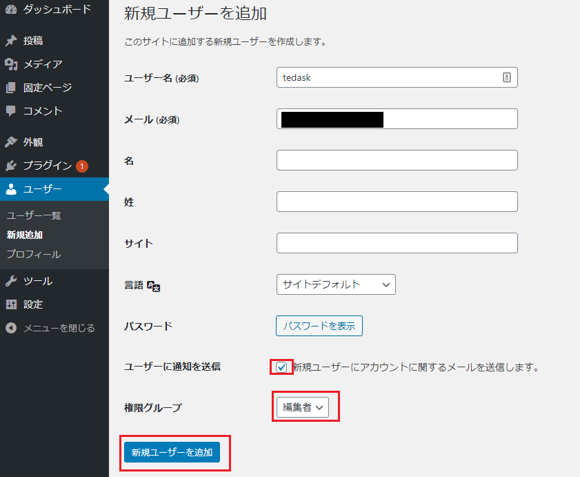The image size is (580, 477).
Task: Go to ユーザー一覧 in the sidebar menu
Action: (32, 215)
